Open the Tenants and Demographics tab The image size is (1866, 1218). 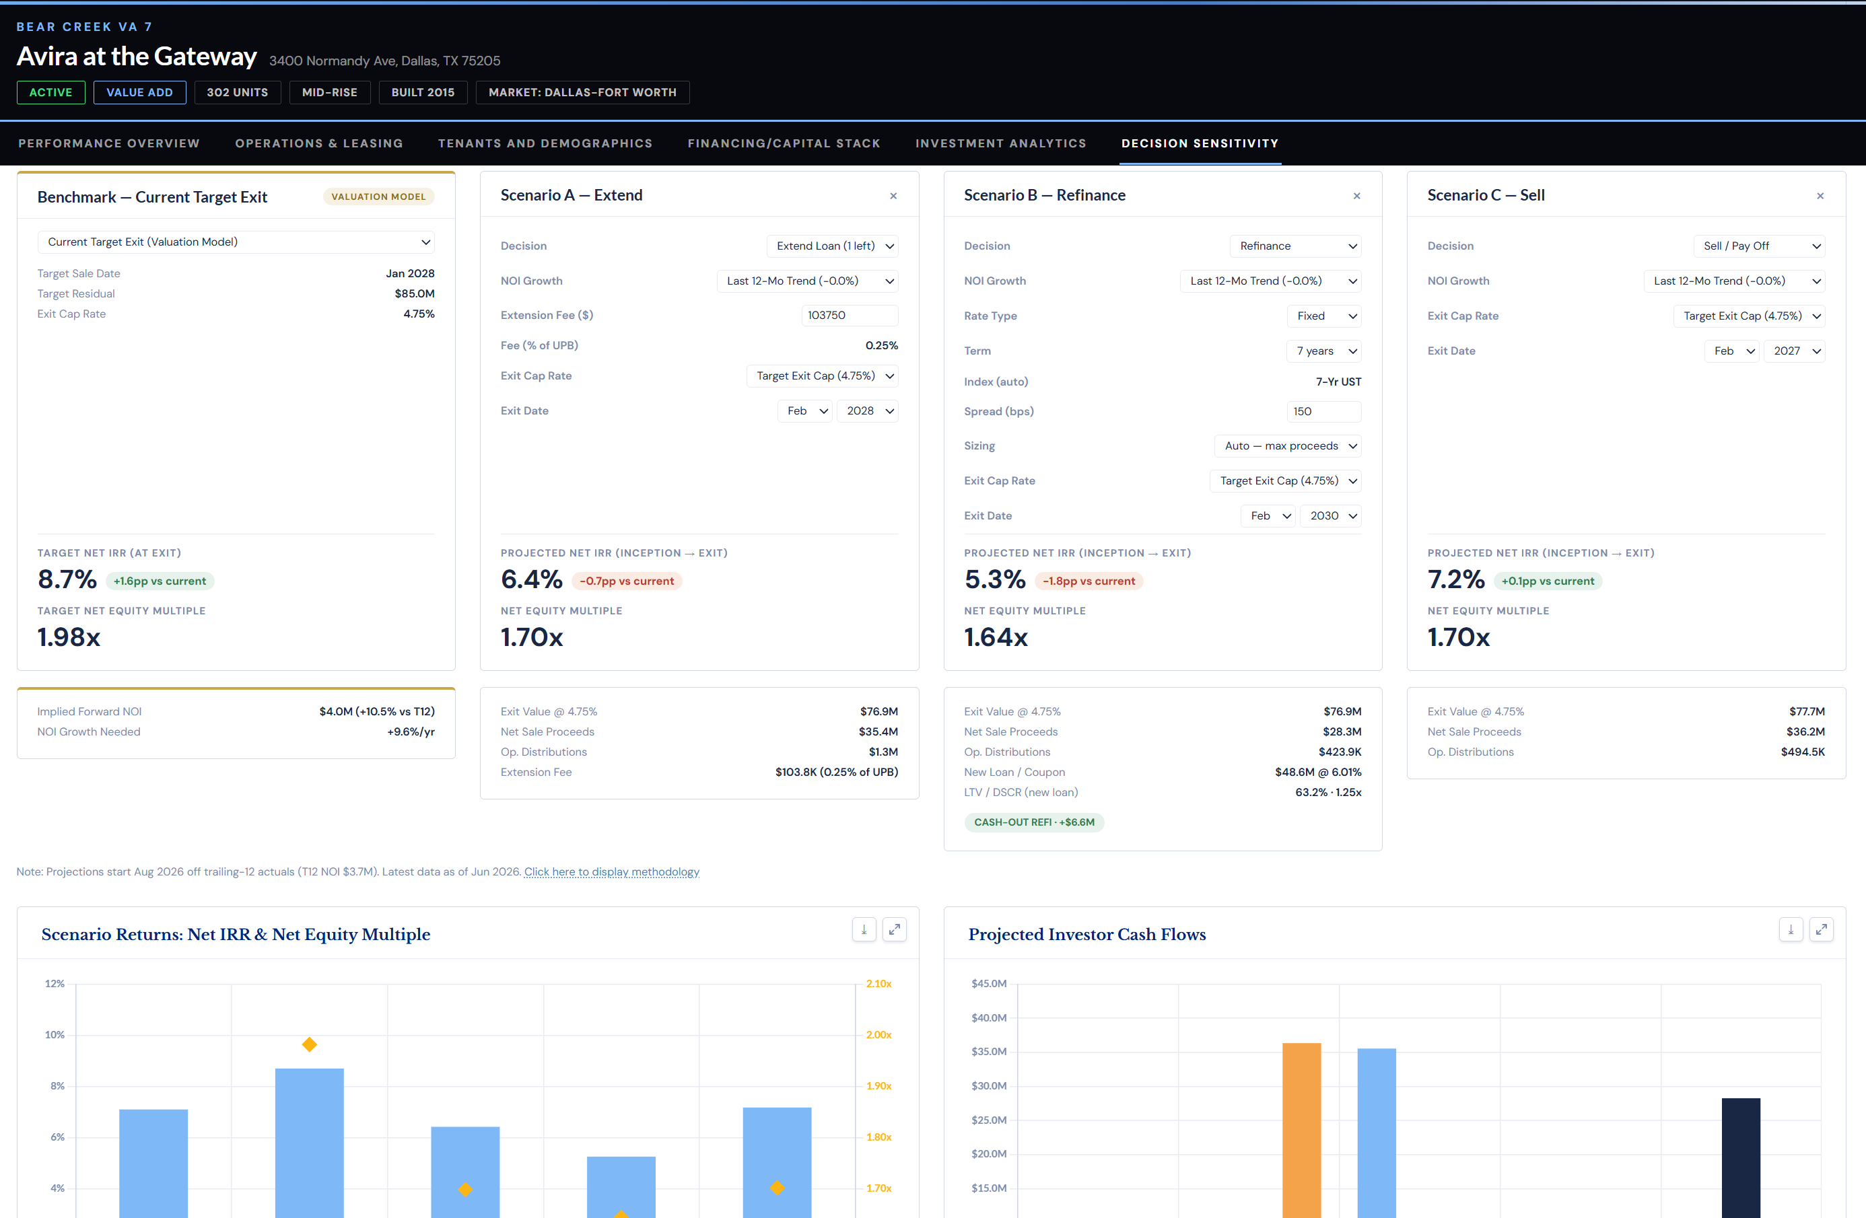tap(545, 143)
